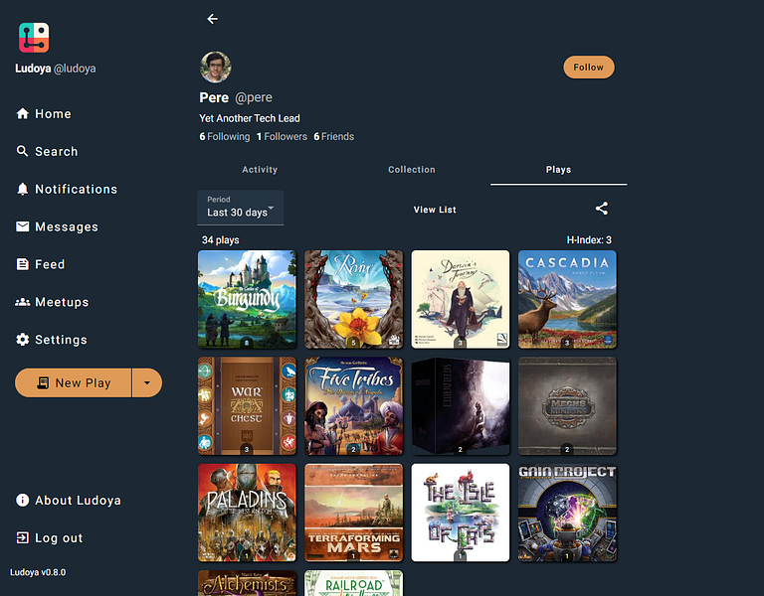Click the About Ludoya info icon
764x596 pixels.
(23, 501)
